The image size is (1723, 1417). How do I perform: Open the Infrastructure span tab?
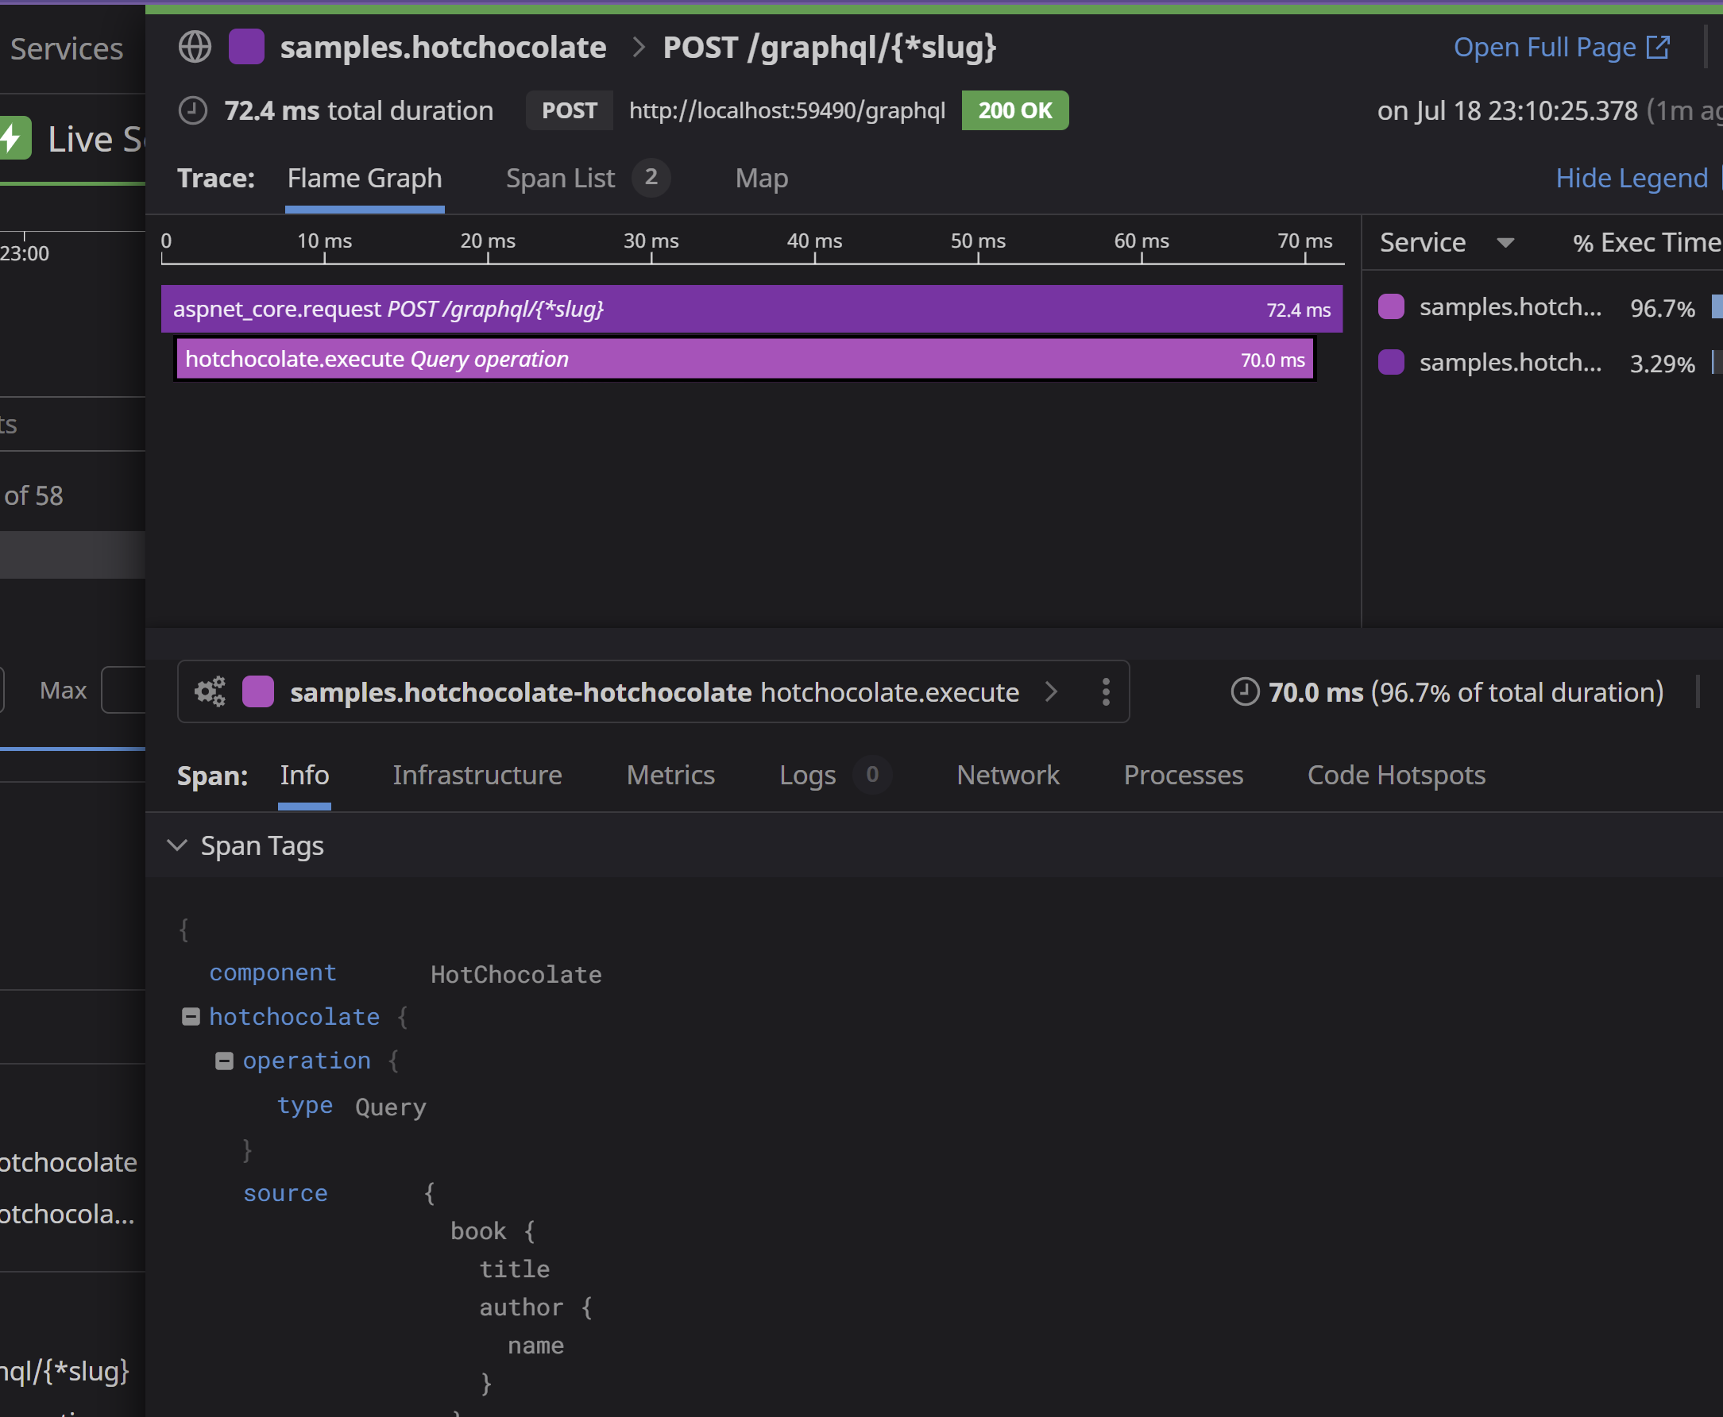click(477, 775)
